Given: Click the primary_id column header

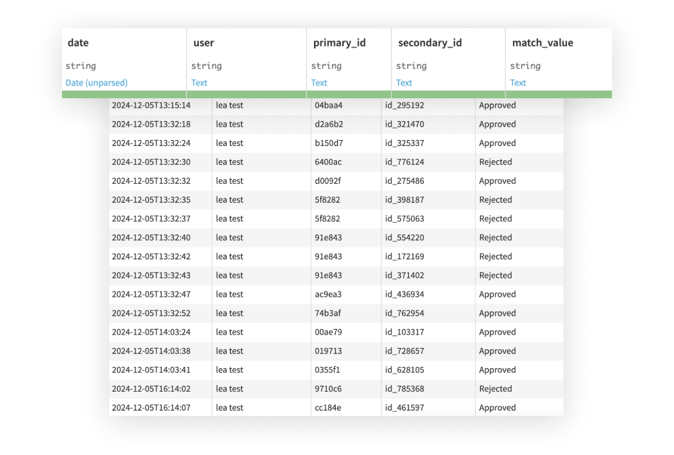Looking at the screenshot, I should pos(339,43).
